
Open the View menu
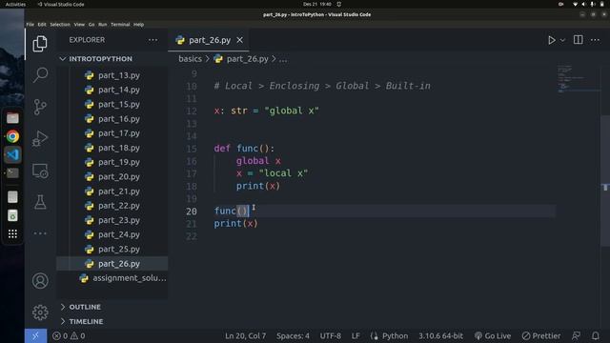79,25
